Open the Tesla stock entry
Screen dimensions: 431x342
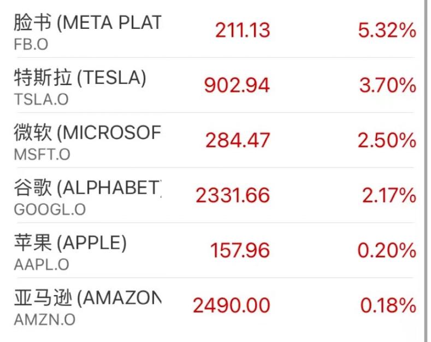pyautogui.click(x=80, y=79)
